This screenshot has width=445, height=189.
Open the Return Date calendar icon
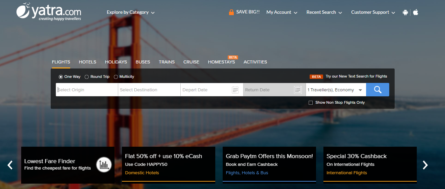pos(298,90)
